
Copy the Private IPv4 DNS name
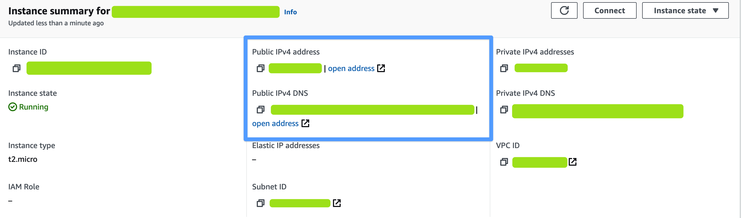(504, 110)
